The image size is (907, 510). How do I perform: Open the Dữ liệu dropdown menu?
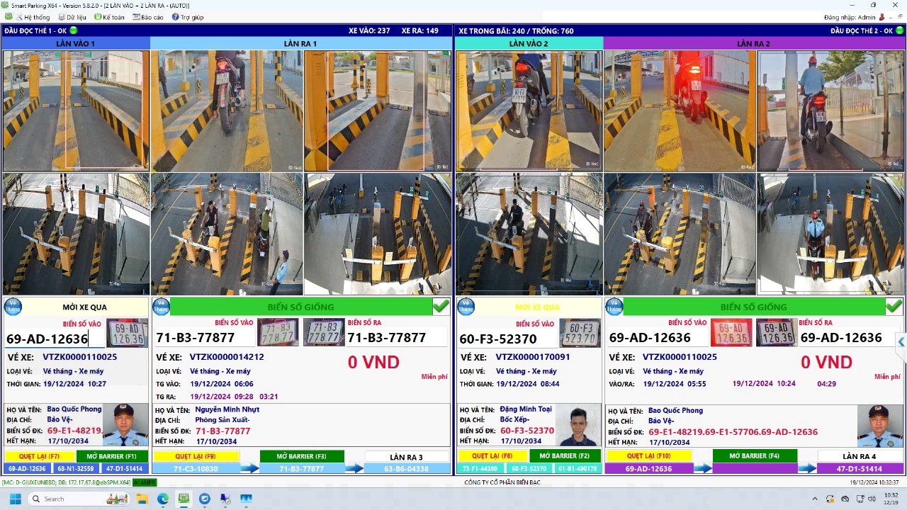tap(72, 17)
